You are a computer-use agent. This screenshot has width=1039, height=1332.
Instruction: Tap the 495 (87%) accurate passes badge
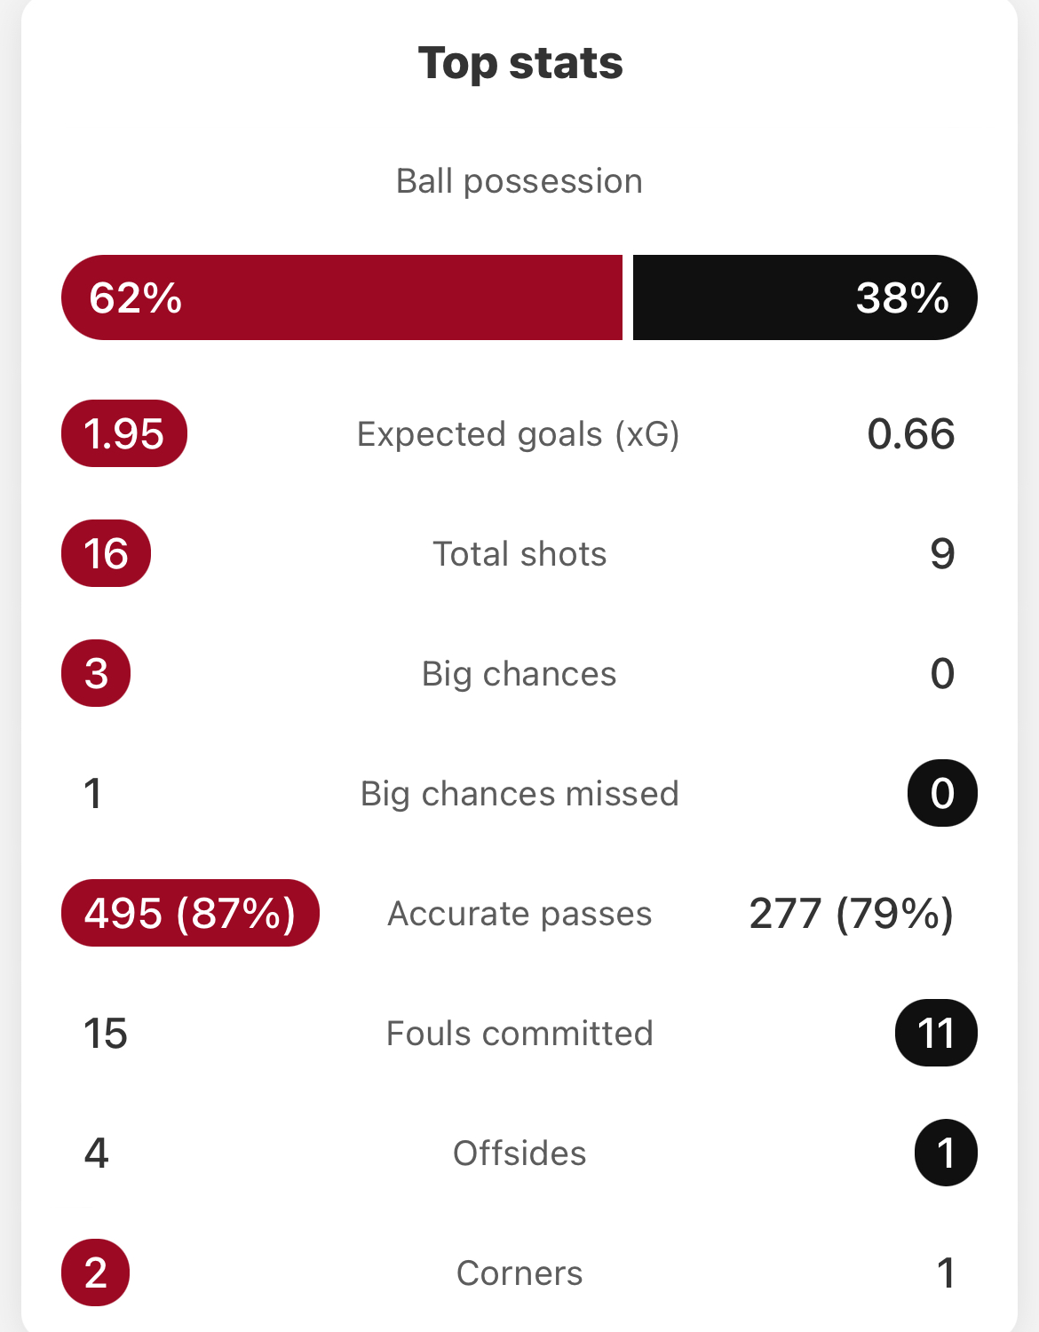190,913
